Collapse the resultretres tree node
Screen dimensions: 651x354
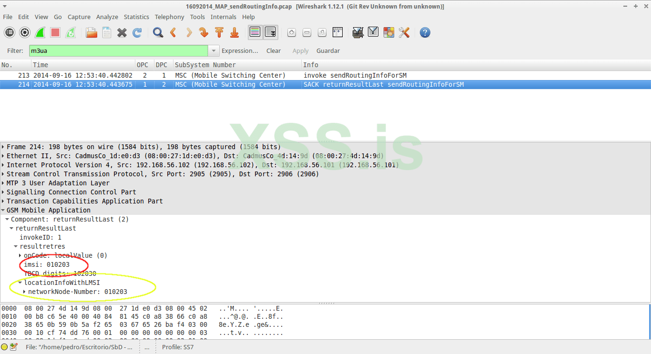tap(16, 246)
